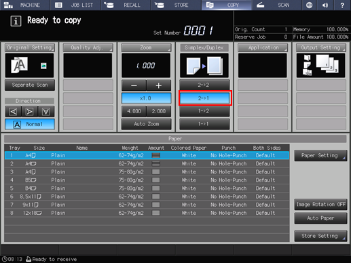Screen dimensions: 351x263
Task: Click the tray 2 paper amount indicator
Action: pos(155,163)
